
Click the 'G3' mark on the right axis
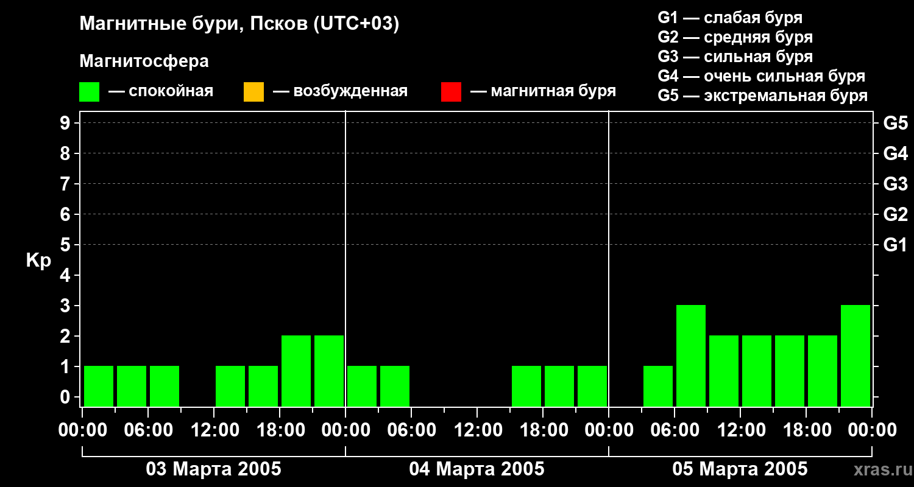click(x=895, y=184)
